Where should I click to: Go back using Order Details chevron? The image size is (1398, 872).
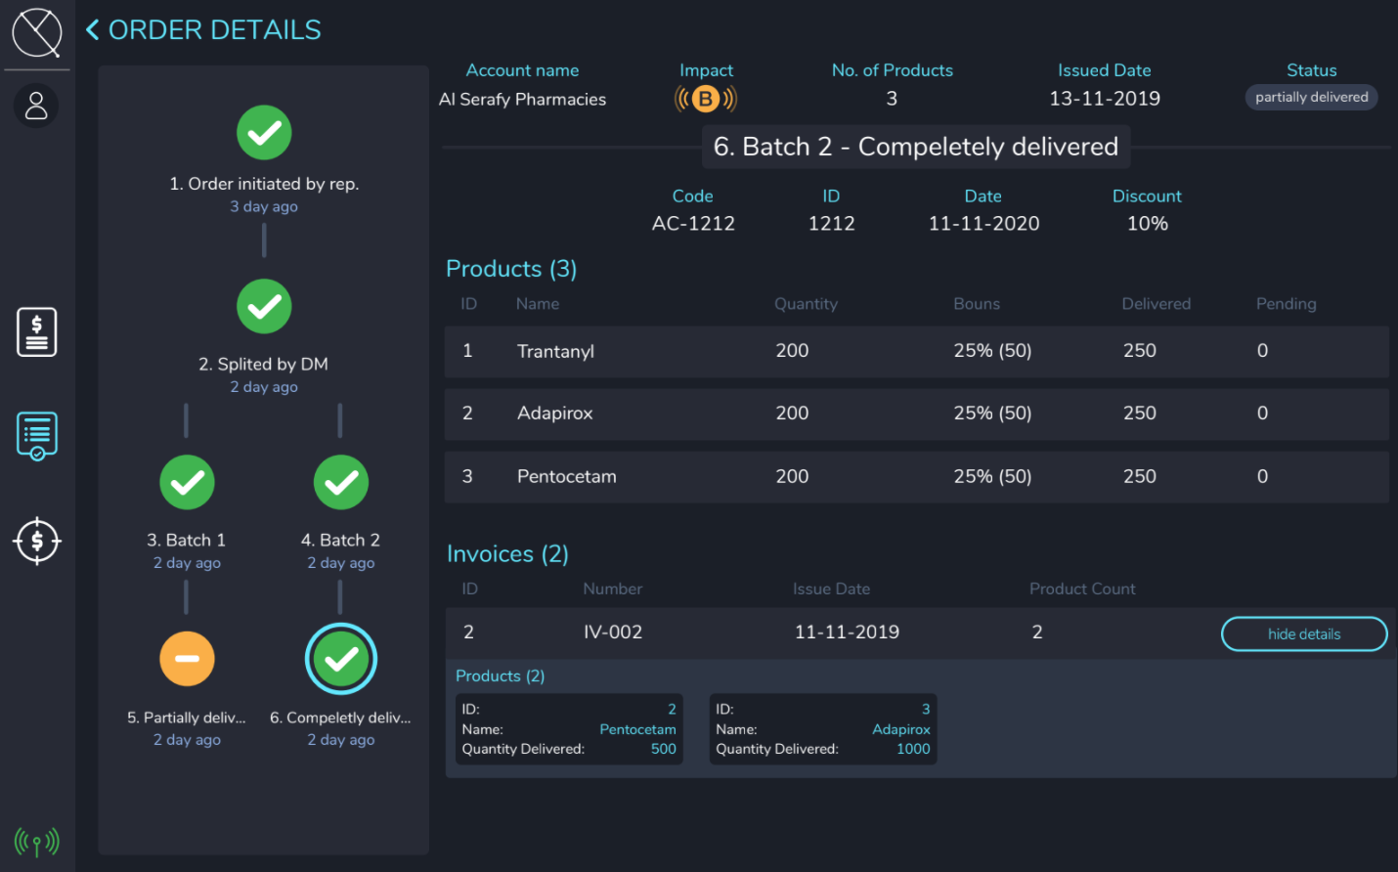(93, 30)
